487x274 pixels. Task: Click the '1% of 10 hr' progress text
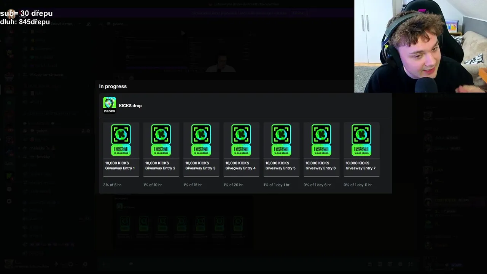coord(153,185)
